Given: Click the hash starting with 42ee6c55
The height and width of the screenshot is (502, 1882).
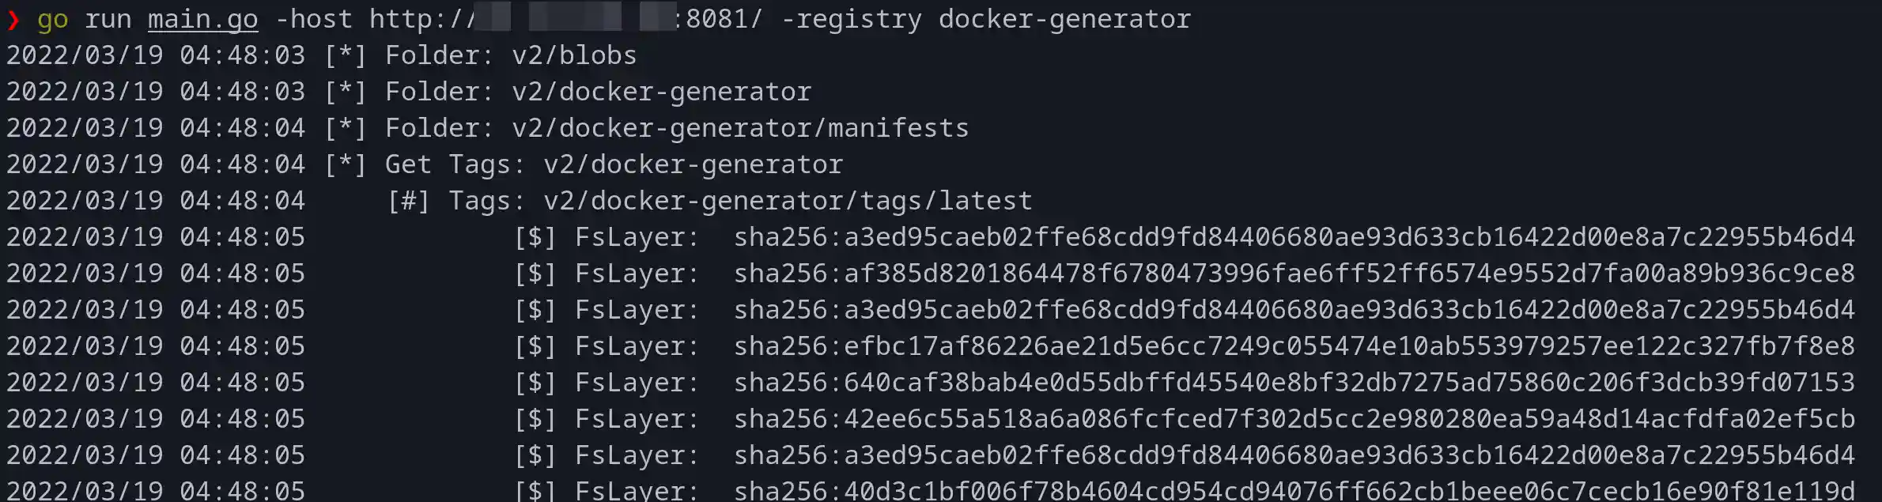Looking at the screenshot, I should point(1294,419).
